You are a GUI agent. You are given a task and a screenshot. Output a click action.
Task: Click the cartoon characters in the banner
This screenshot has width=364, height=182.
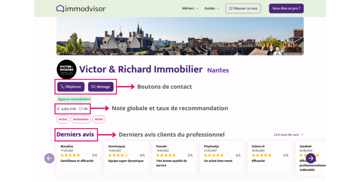click(x=274, y=50)
